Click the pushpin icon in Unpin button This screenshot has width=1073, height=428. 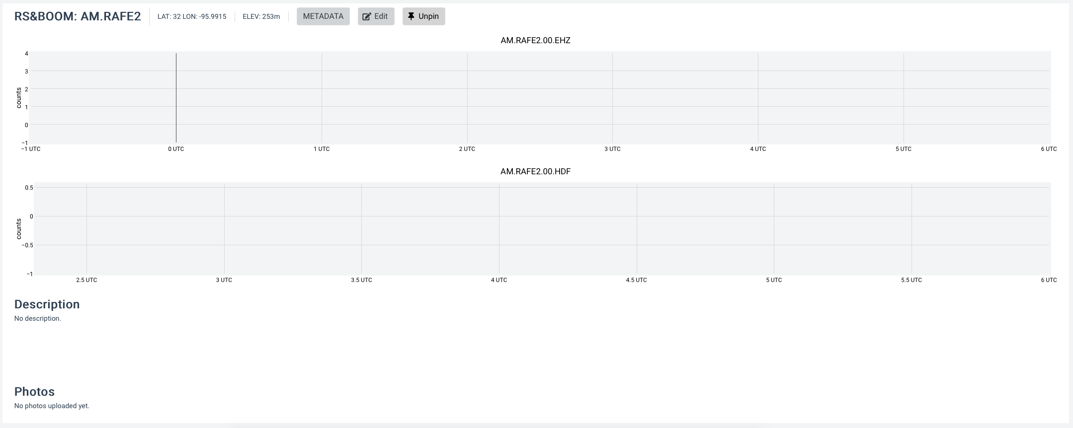coord(411,16)
